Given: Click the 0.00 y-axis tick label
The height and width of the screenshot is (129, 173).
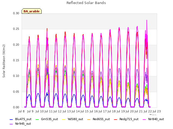Looking at the screenshot, I should click(x=16, y=107).
